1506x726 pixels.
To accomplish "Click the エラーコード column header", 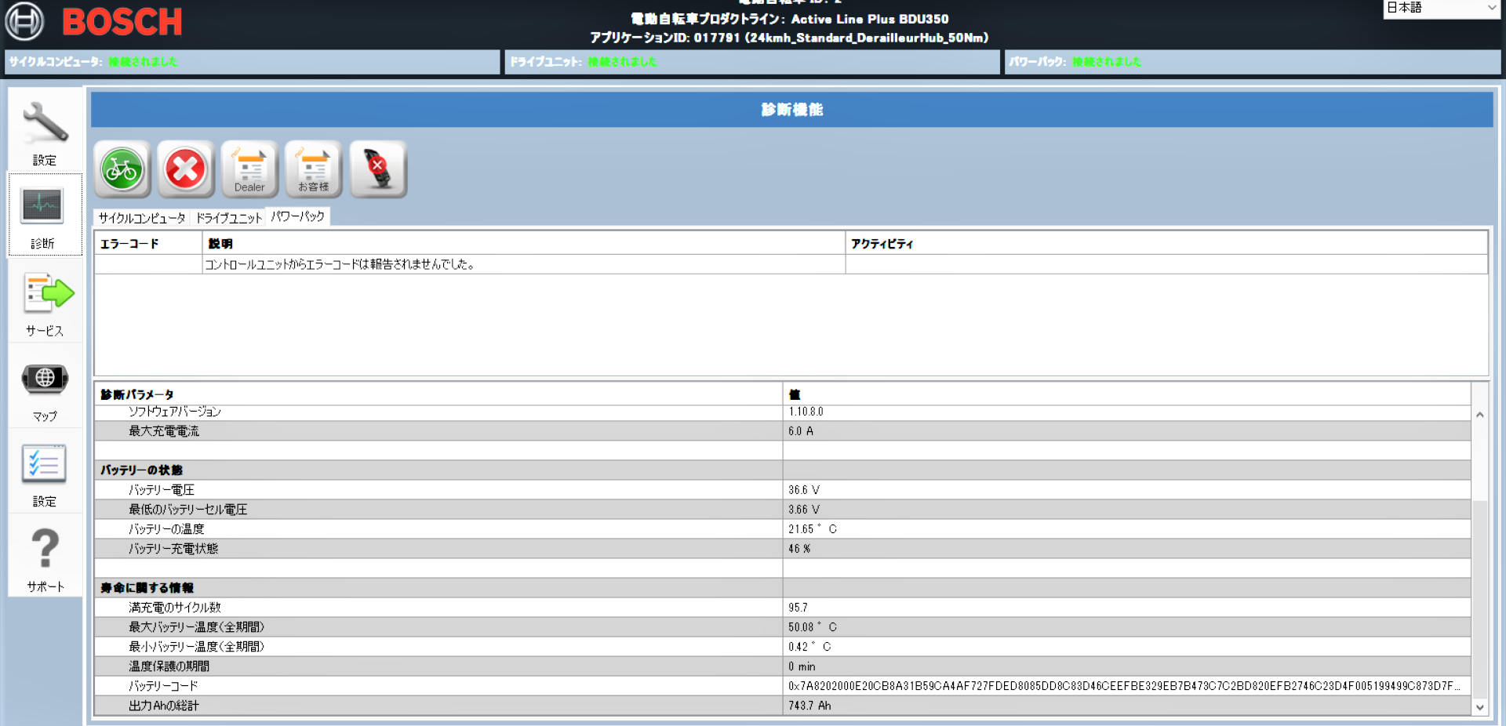I will click(x=147, y=244).
